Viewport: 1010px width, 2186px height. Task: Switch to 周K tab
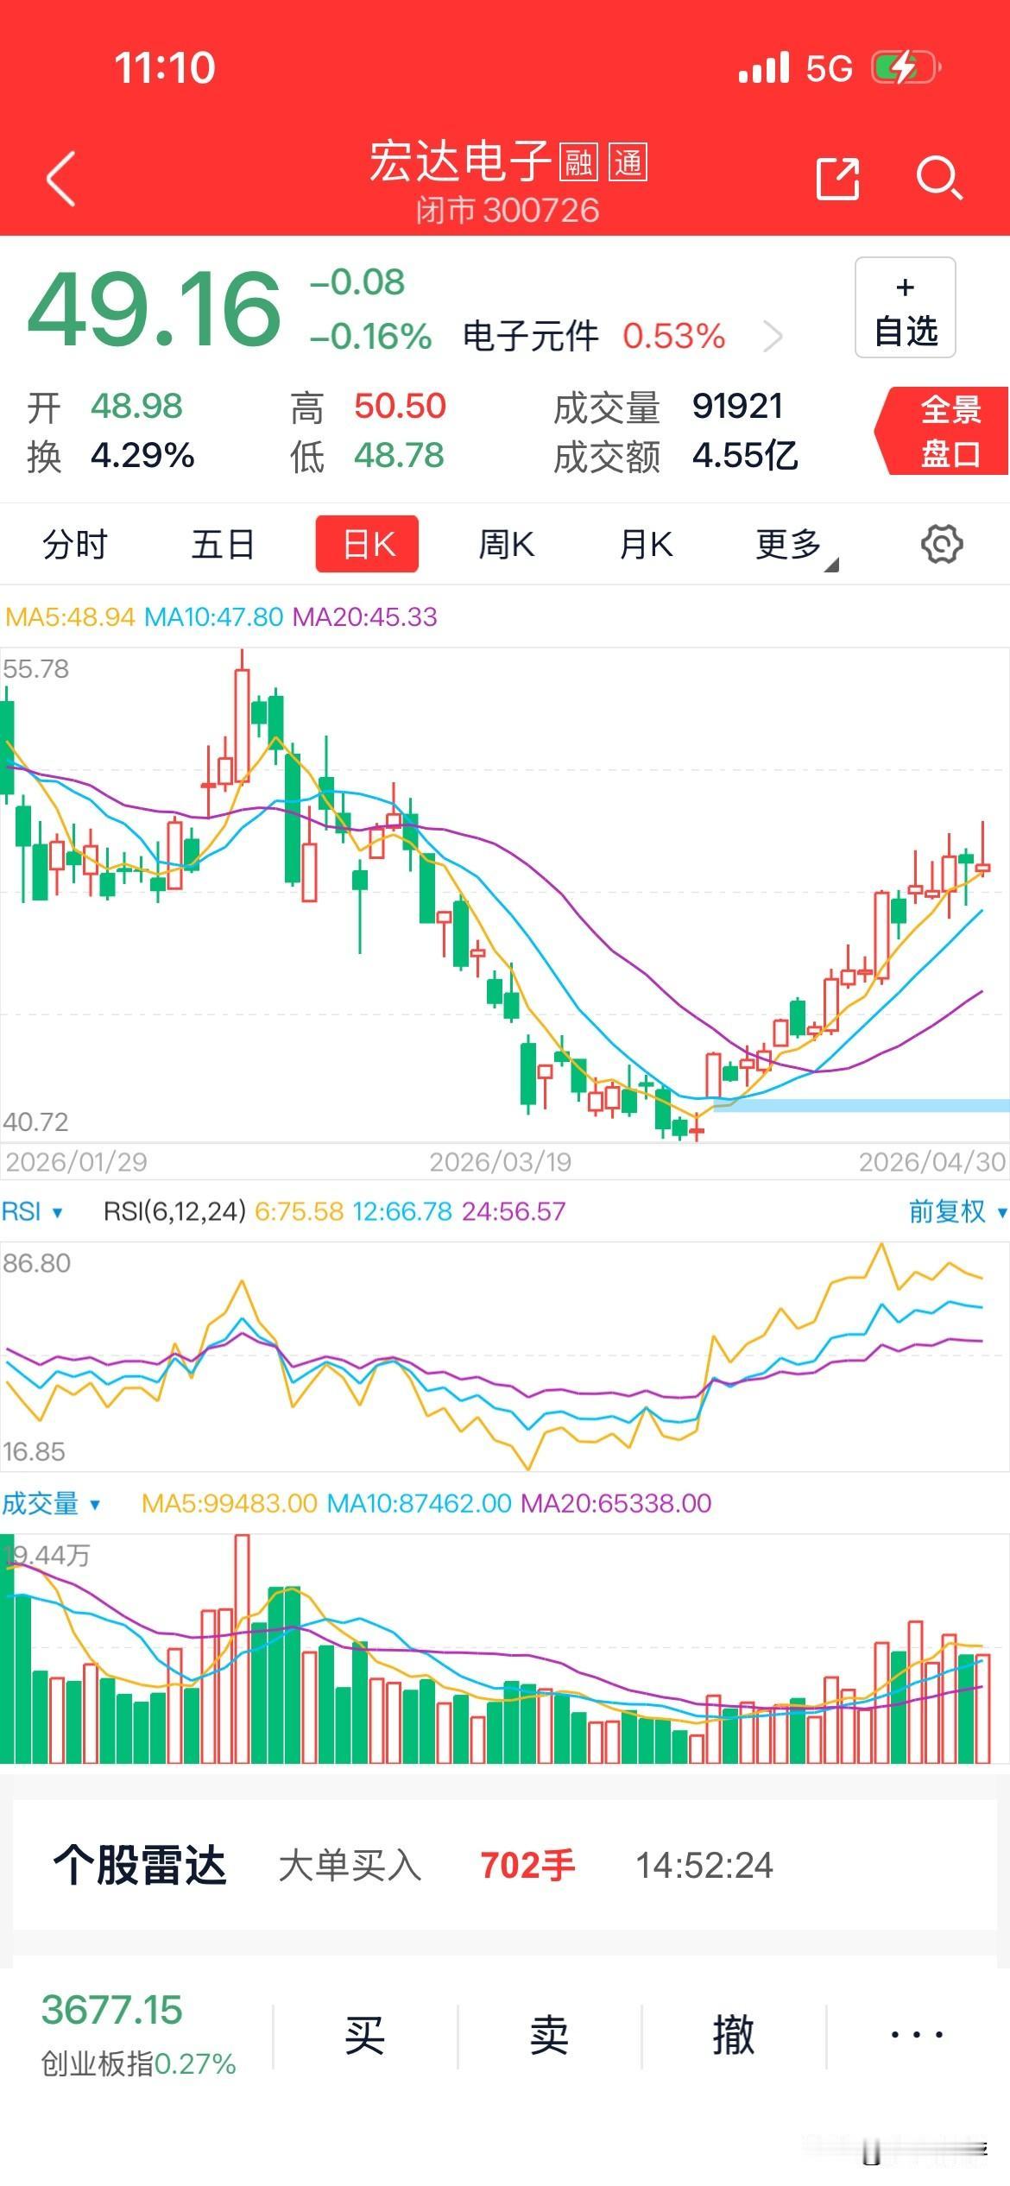[507, 544]
